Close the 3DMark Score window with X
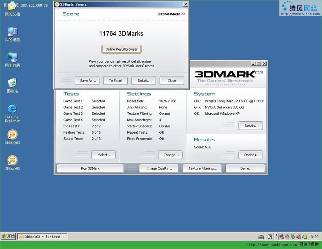Image resolution: width=322 pixels, height=249 pixels. point(186,4)
